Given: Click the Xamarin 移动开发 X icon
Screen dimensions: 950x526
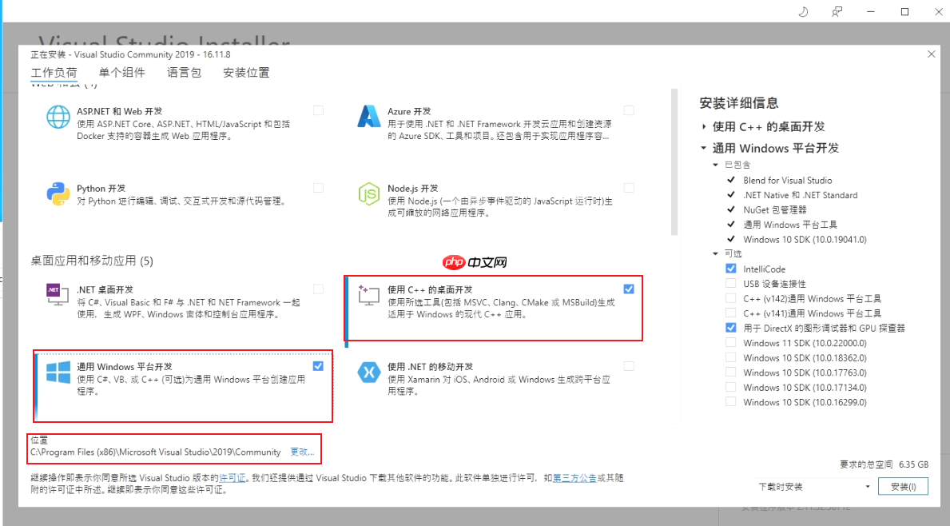Looking at the screenshot, I should tap(368, 372).
